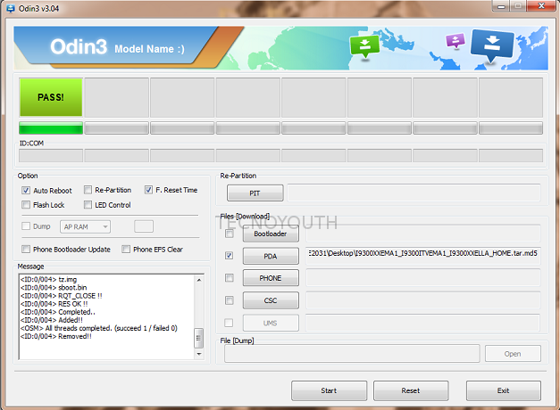This screenshot has width=560, height=410.
Task: Click the Bootloader file button
Action: pyautogui.click(x=271, y=234)
